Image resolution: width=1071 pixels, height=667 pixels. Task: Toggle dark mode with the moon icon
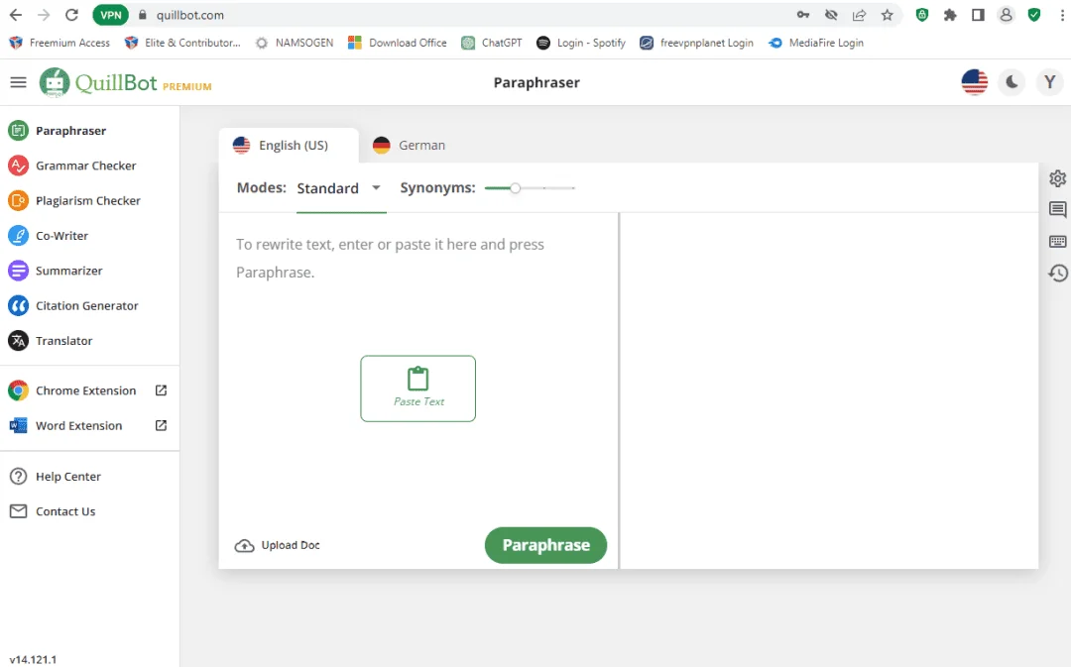1011,82
